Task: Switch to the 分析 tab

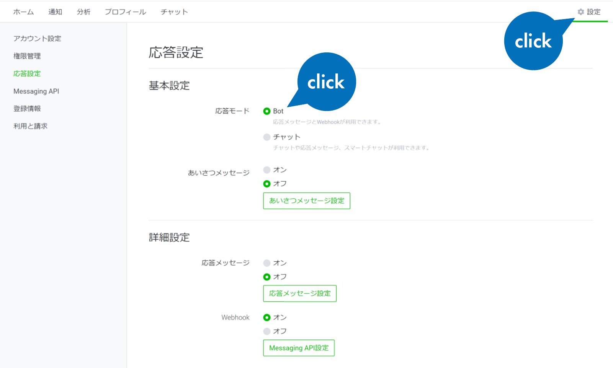Action: [x=83, y=12]
